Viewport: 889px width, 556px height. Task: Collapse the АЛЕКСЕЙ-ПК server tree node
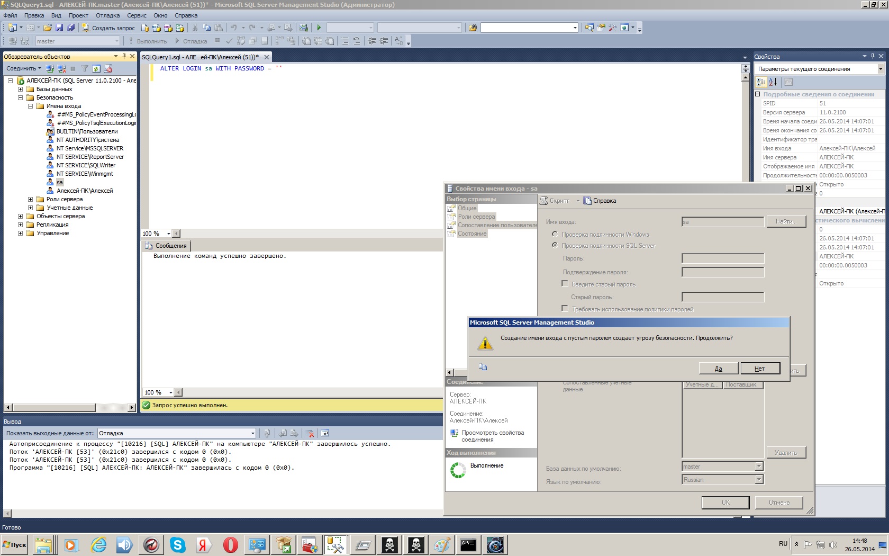click(x=10, y=80)
